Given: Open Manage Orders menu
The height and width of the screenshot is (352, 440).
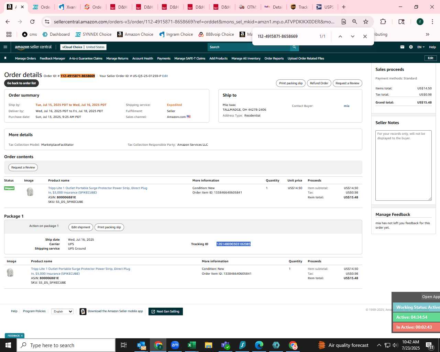Looking at the screenshot, I should pyautogui.click(x=25, y=58).
